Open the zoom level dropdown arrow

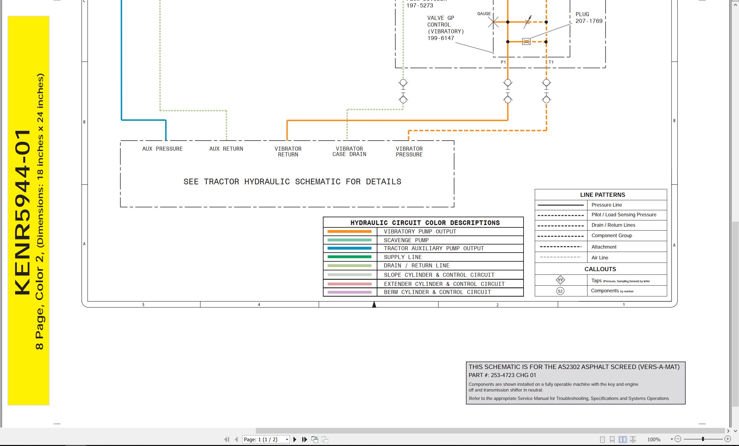[x=672, y=439]
